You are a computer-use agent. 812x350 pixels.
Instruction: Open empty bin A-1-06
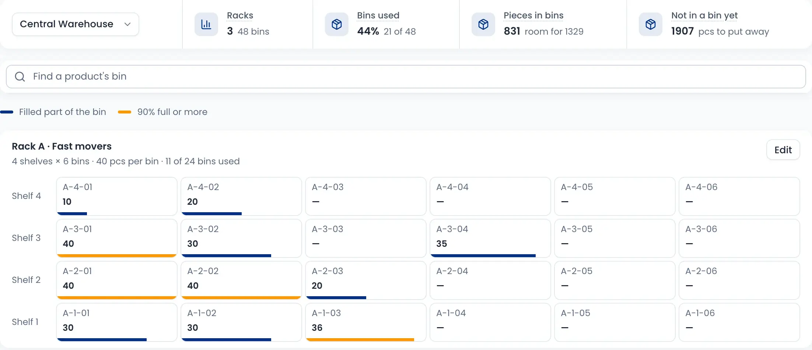point(739,322)
